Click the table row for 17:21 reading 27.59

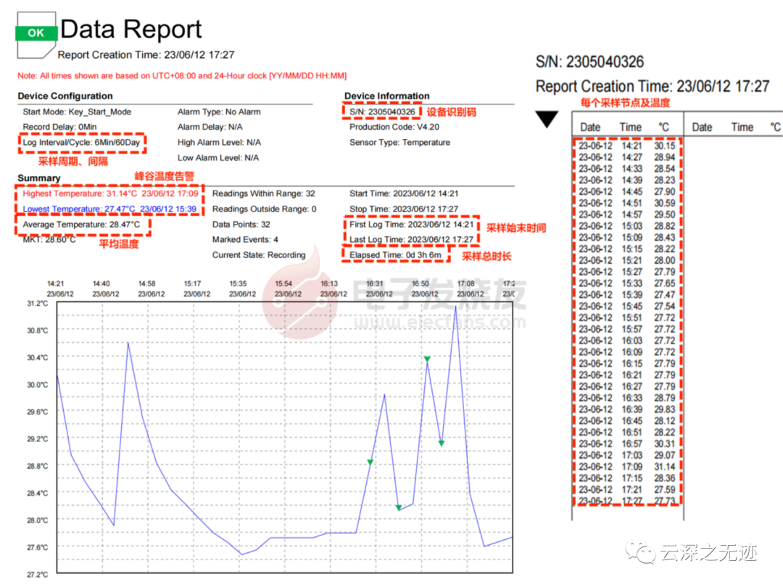[627, 490]
